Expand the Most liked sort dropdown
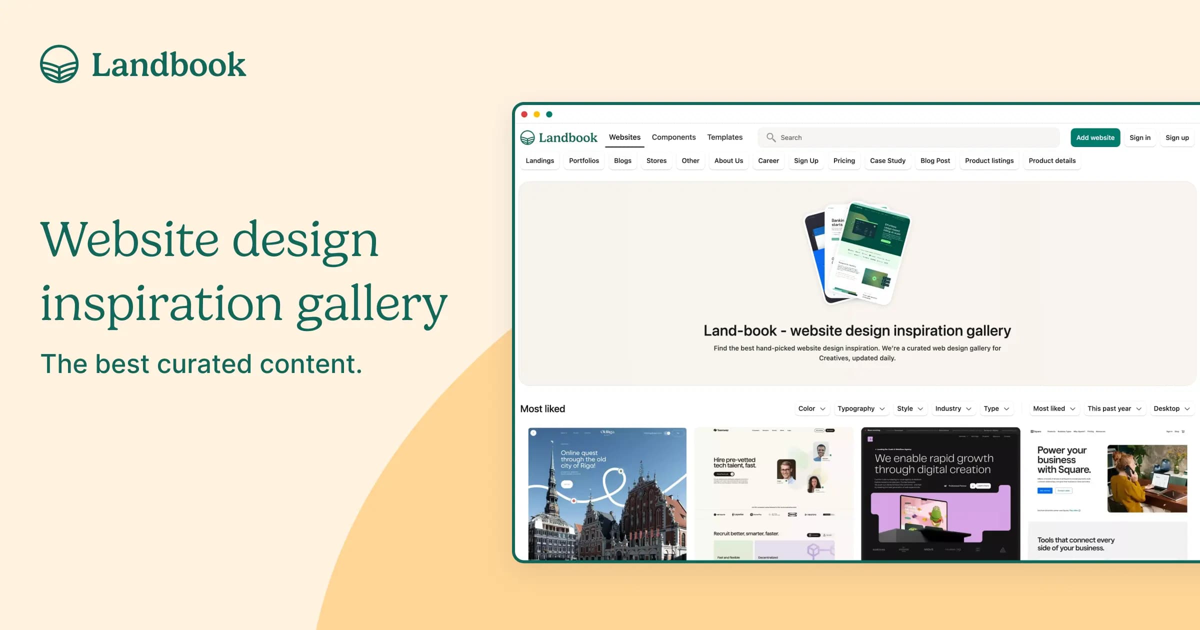This screenshot has height=630, width=1200. click(x=1051, y=408)
